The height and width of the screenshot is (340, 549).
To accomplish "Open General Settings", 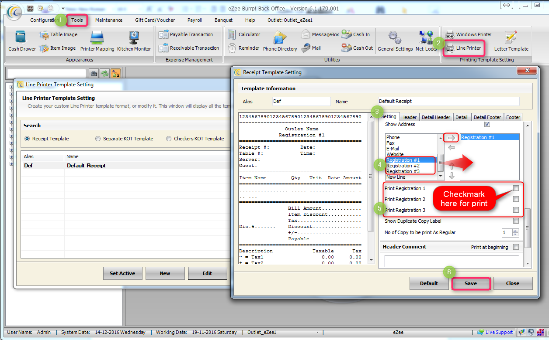I will [395, 41].
